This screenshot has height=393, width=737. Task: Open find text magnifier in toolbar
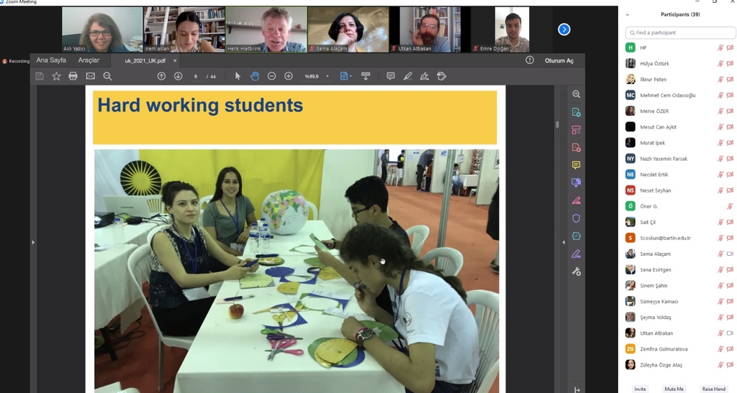pyautogui.click(x=107, y=76)
